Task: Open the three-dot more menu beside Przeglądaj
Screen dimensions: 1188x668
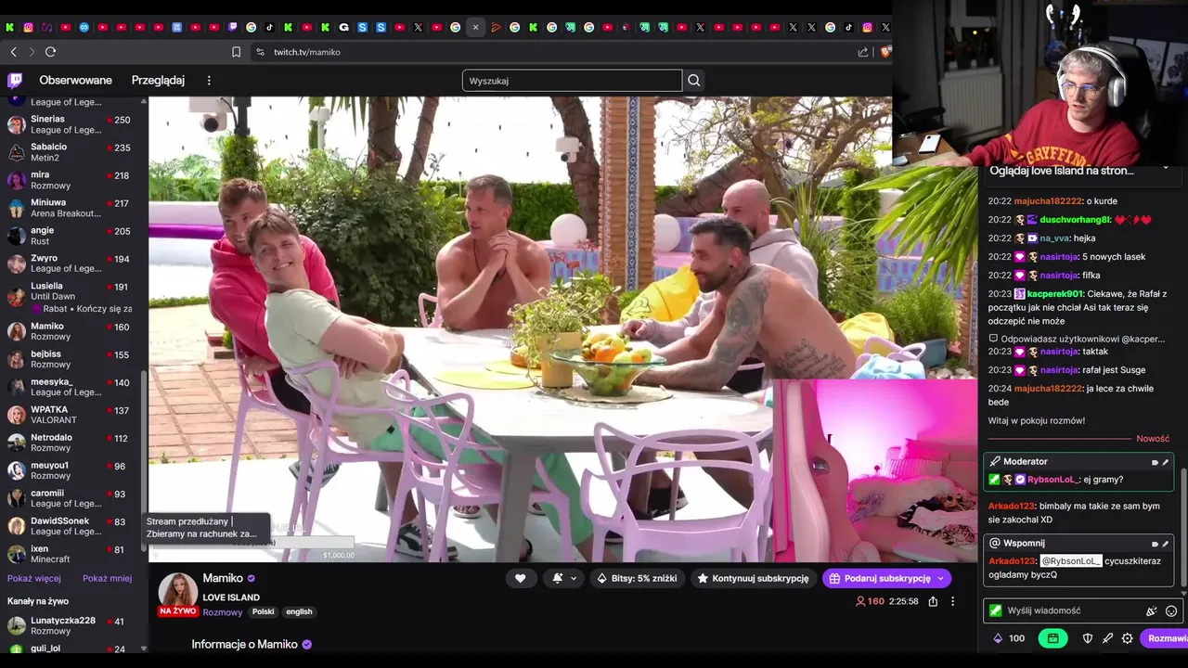Action: coord(209,81)
